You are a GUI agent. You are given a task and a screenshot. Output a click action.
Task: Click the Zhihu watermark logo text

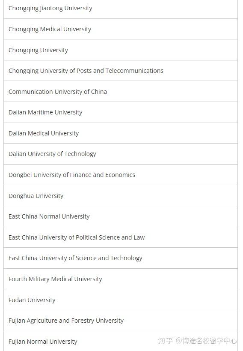click(165, 341)
